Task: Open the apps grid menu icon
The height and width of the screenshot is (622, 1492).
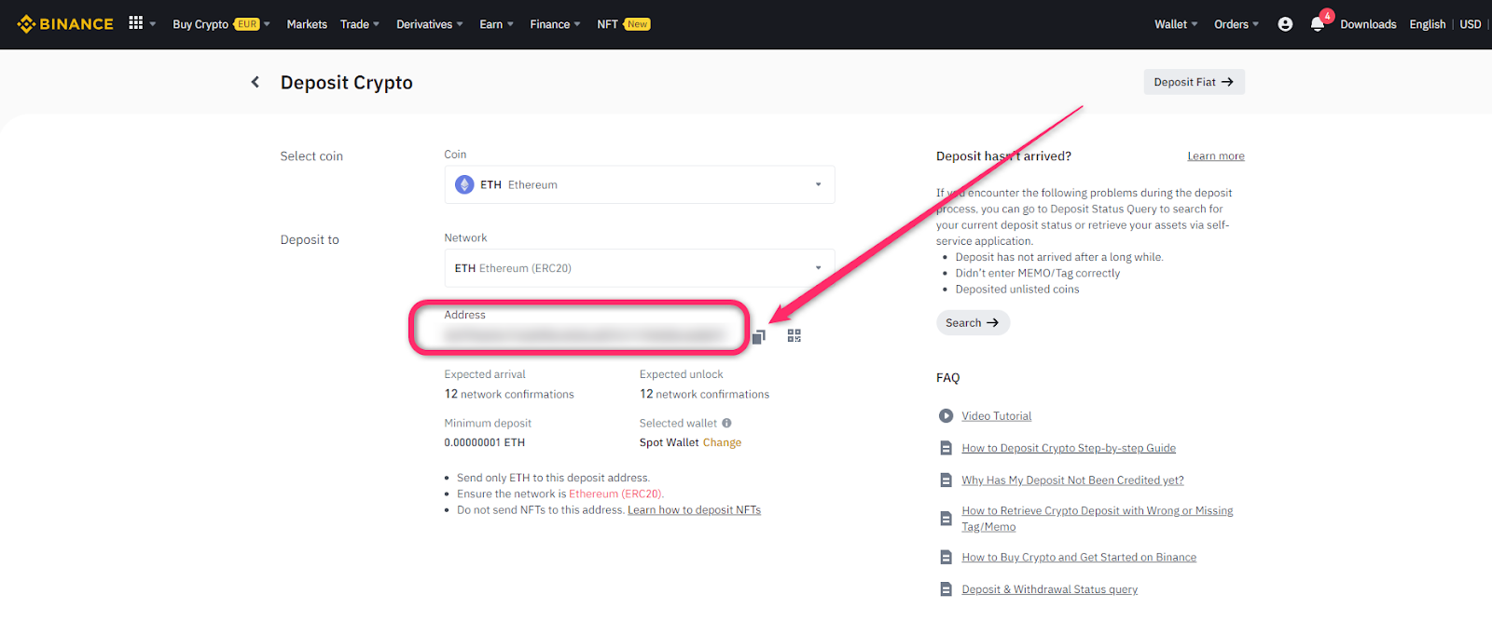Action: pyautogui.click(x=136, y=23)
